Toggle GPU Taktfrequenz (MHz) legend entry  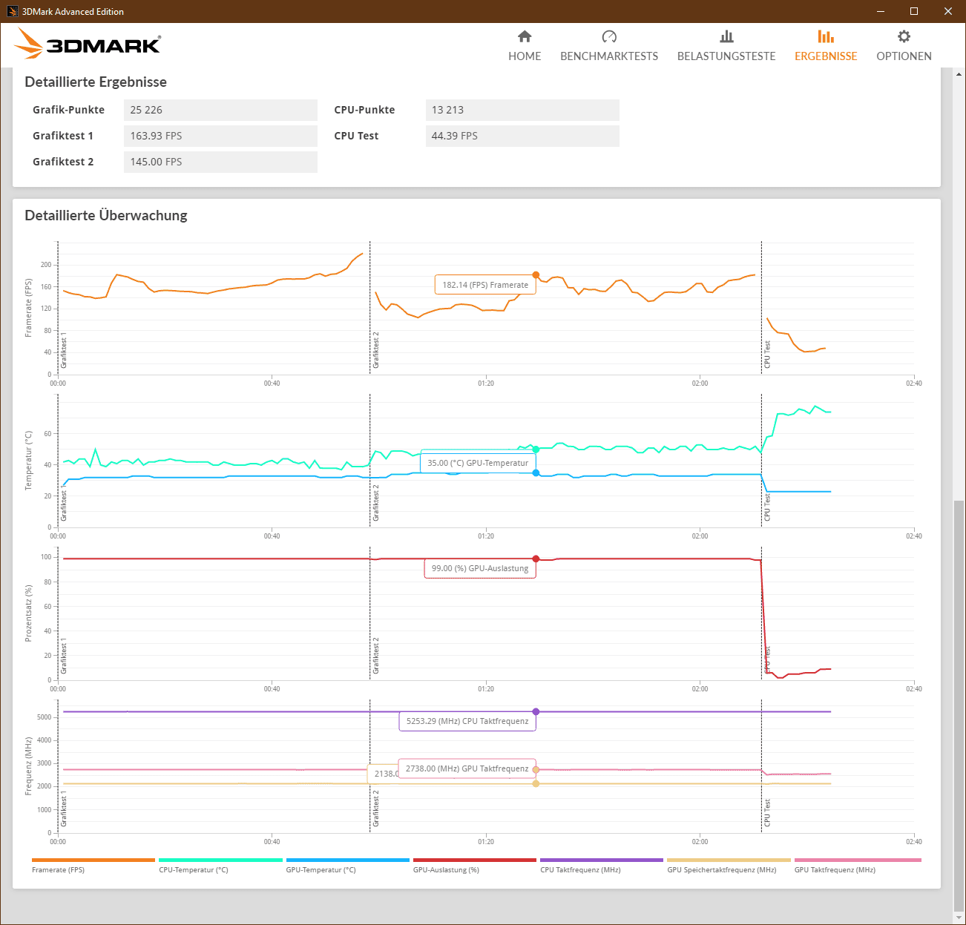coord(858,866)
